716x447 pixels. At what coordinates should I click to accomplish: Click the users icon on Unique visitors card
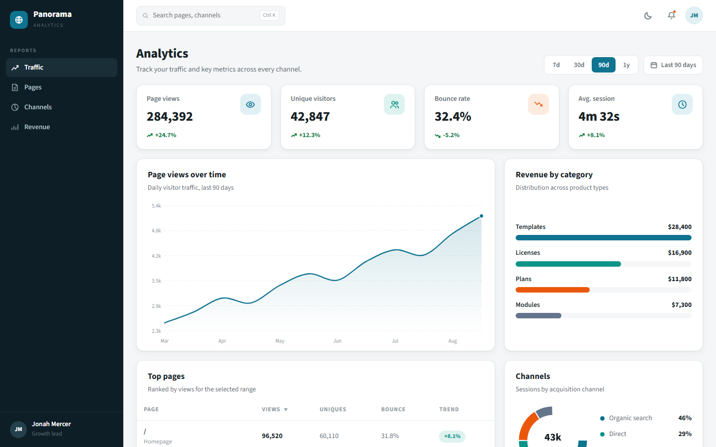(394, 104)
